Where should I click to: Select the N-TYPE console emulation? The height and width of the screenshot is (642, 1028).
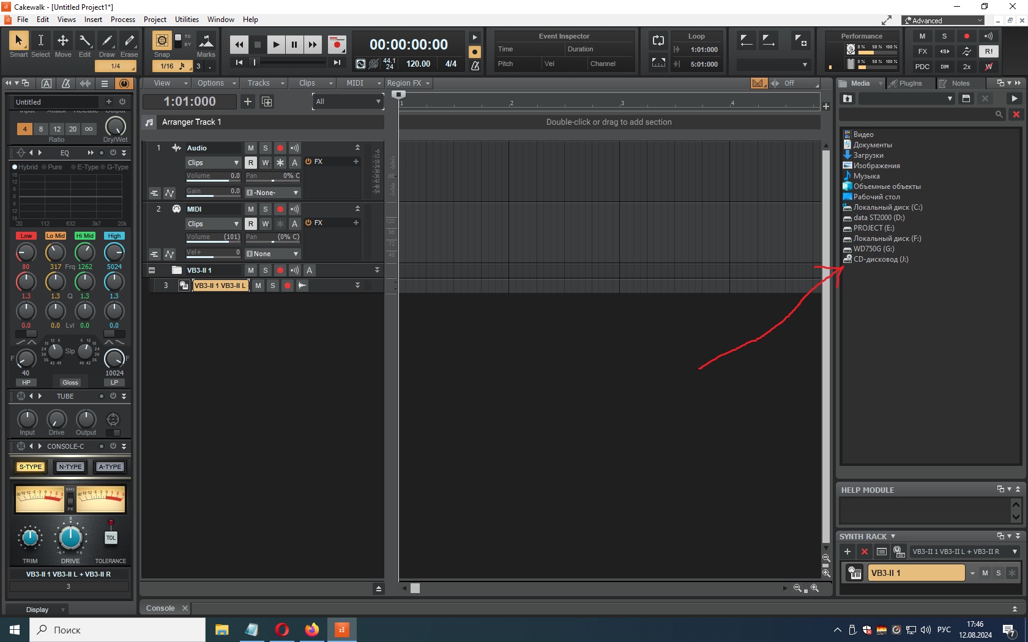[x=70, y=467]
